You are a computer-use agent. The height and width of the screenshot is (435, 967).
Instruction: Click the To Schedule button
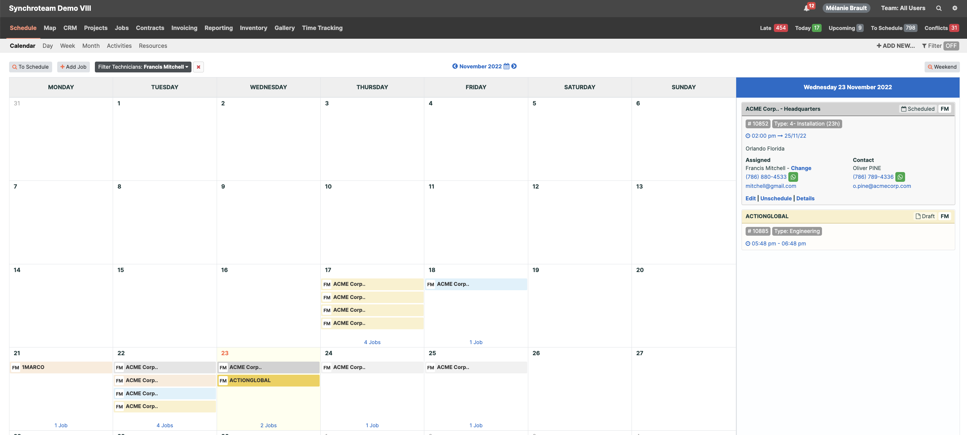pos(30,67)
